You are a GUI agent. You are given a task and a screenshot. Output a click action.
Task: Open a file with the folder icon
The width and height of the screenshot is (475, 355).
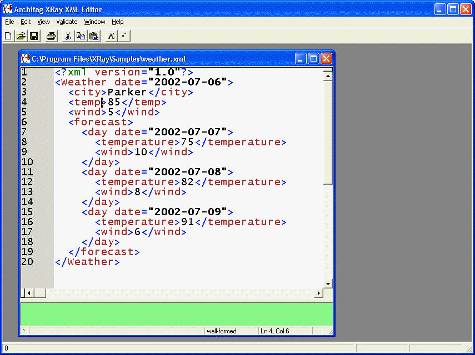(21, 36)
